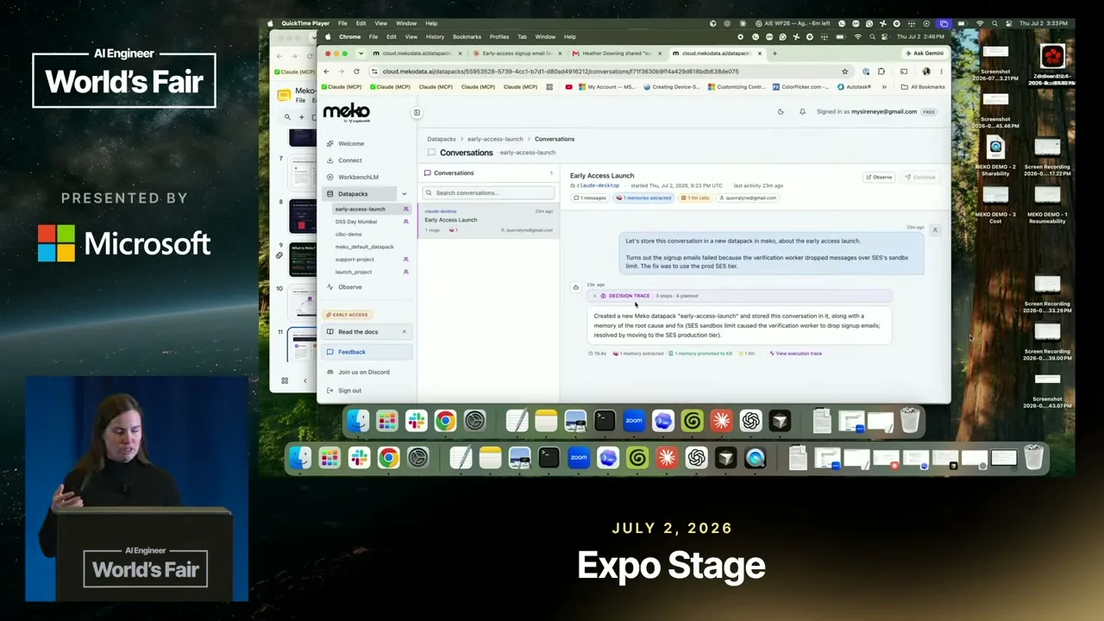The image size is (1104, 621).
Task: Open the Chrome History menu
Action: [x=435, y=37]
